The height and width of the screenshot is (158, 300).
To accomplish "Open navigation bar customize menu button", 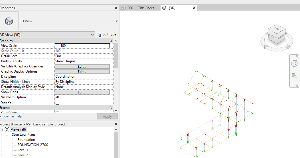I will point(297,86).
